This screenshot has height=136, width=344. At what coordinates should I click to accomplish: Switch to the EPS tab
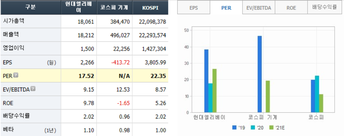[x=194, y=8]
